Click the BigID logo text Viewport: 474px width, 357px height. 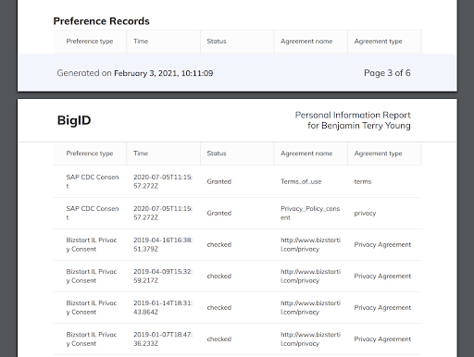pyautogui.click(x=74, y=120)
